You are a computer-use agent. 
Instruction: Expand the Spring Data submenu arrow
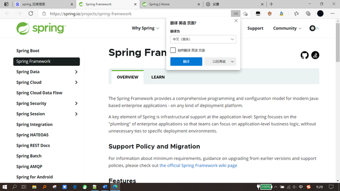[x=76, y=72]
